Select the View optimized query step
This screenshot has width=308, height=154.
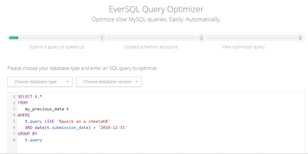pos(243,47)
